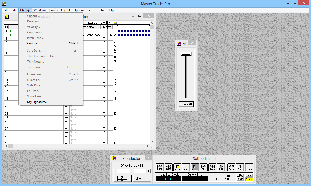This screenshot has height=186, width=311.
Task: Click the P column header in track editor
Action: [11, 27]
